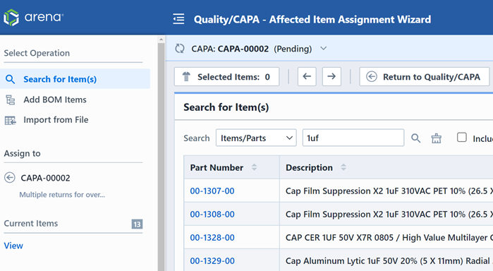Open part 00-1328-00
The image size is (493, 271).
212,238
